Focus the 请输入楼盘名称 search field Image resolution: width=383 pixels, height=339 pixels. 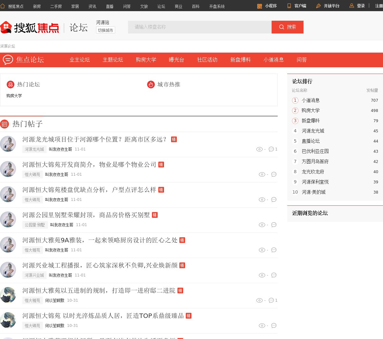[x=199, y=27]
